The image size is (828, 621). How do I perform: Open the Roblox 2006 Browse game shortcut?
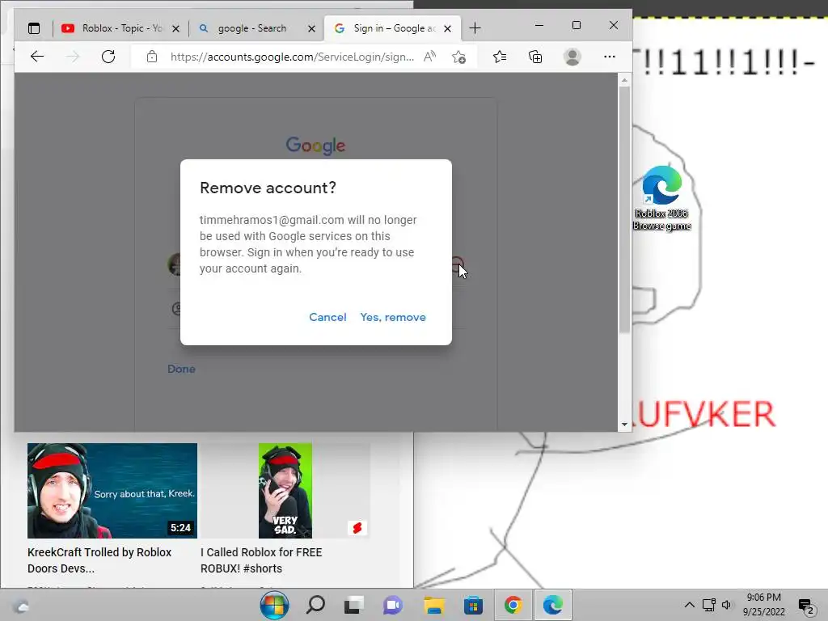(x=661, y=199)
